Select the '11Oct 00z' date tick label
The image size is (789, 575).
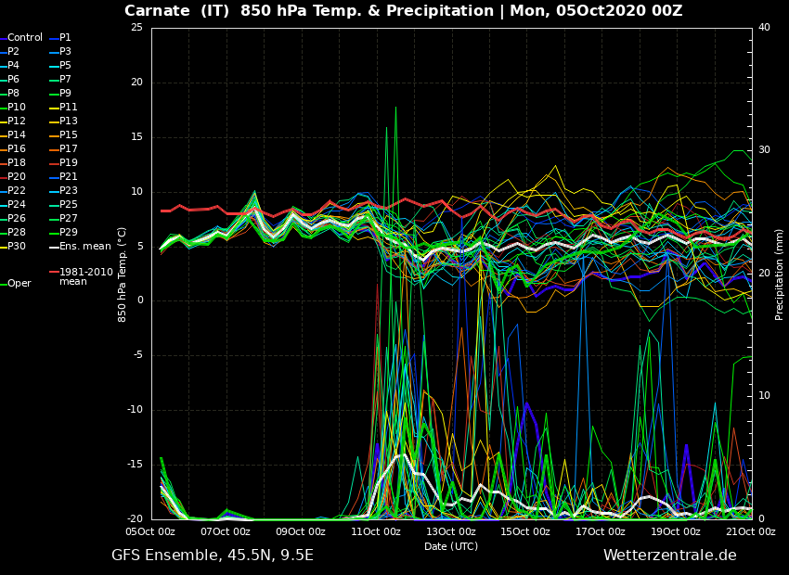tap(376, 531)
